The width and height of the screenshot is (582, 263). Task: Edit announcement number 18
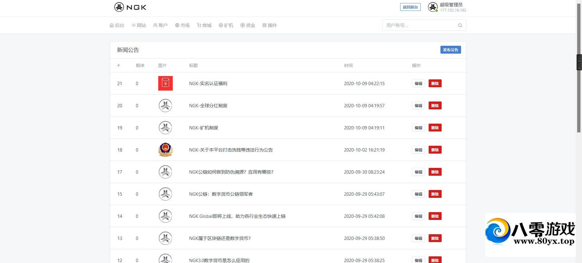click(x=418, y=150)
